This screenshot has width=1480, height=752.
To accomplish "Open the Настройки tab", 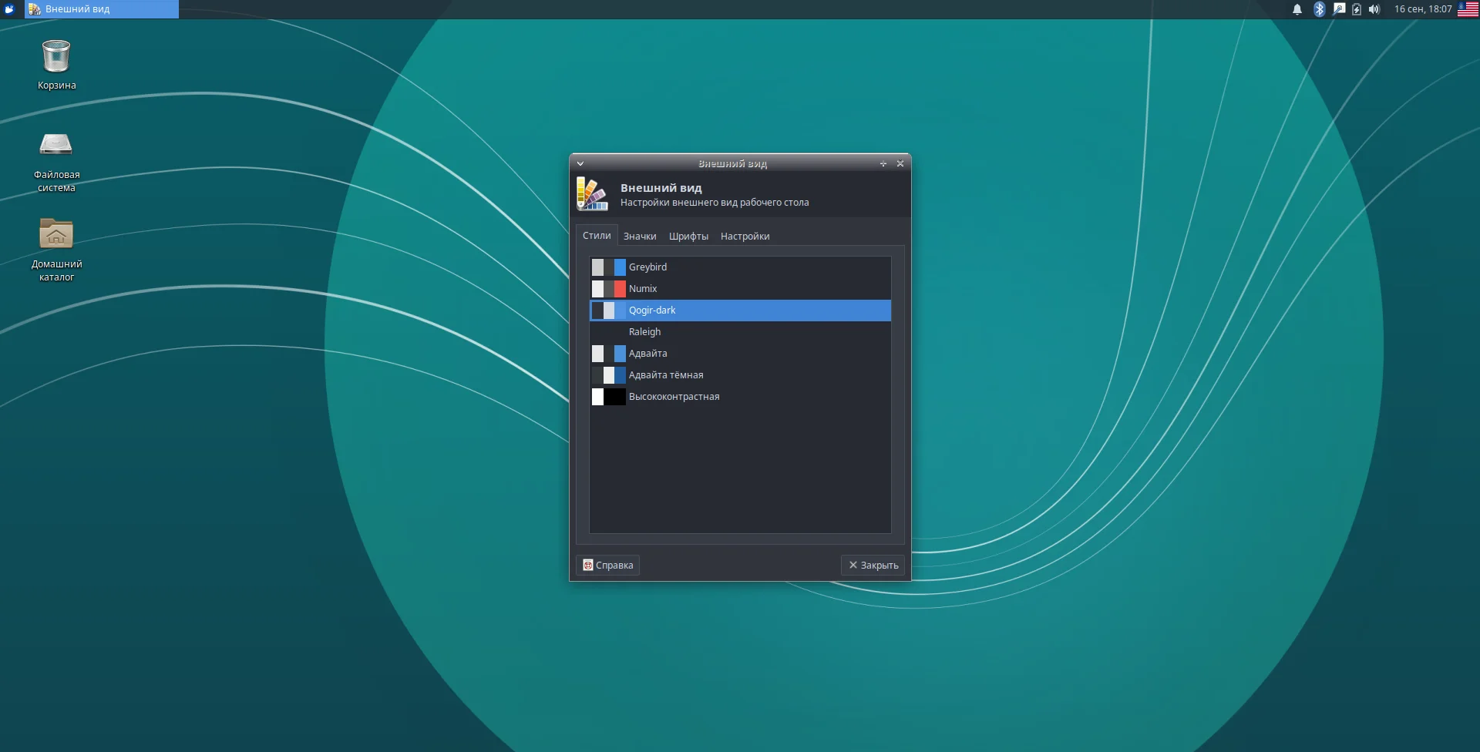I will tap(745, 237).
